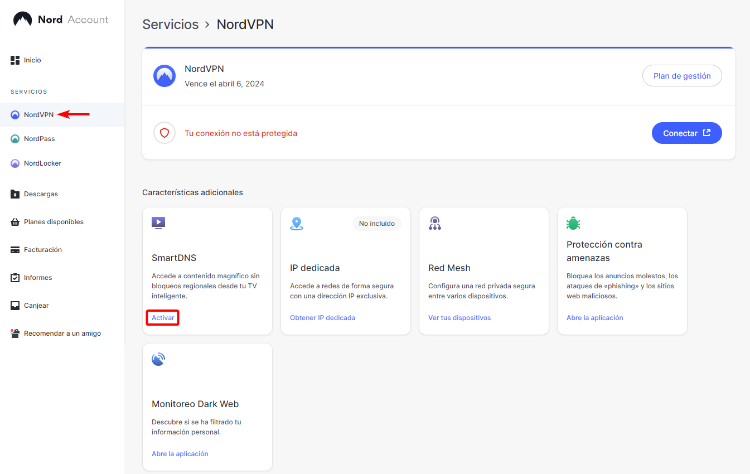Click the red shield connection status icon

pyautogui.click(x=164, y=133)
